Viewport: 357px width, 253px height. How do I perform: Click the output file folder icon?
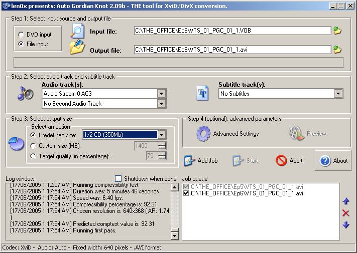[x=77, y=47]
